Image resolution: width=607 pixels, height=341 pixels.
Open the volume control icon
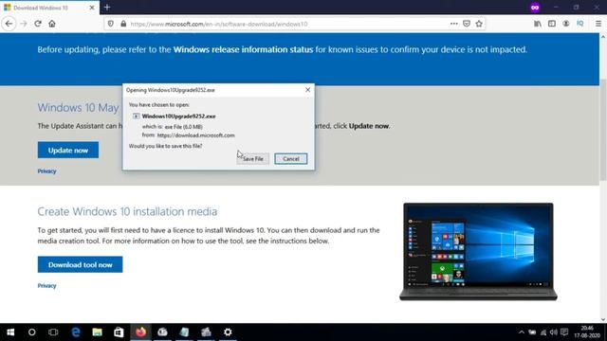[554, 332]
